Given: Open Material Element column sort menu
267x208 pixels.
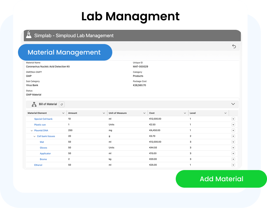Looking at the screenshot, I should point(63,113).
